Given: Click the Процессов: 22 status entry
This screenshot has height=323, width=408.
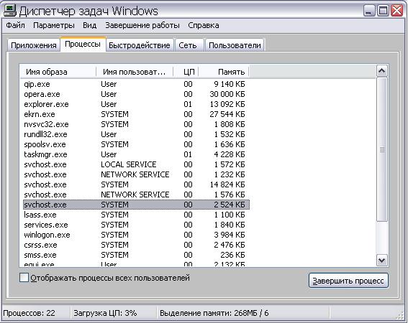Looking at the screenshot, I should coord(29,313).
